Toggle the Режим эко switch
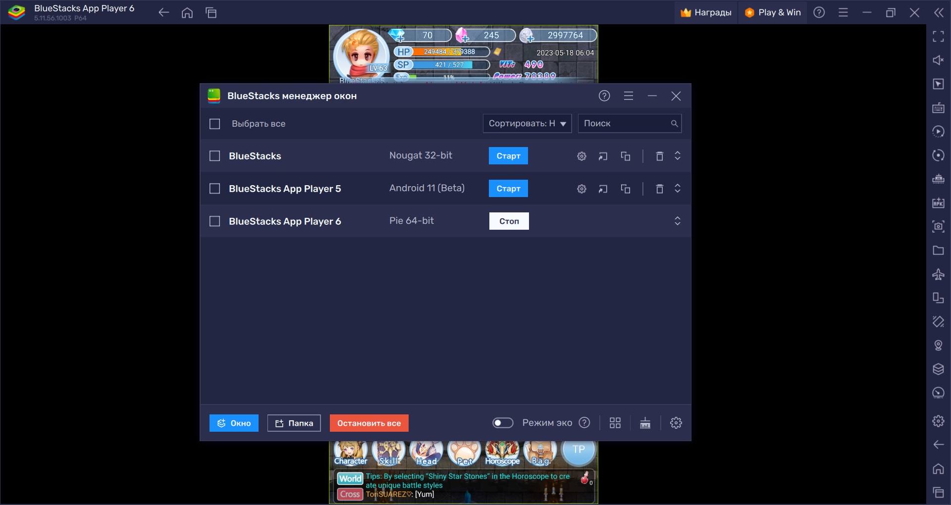The height and width of the screenshot is (505, 951). tap(503, 423)
